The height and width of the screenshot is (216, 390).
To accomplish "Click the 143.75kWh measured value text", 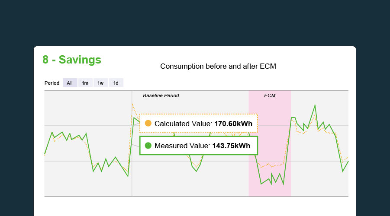I will click(x=231, y=146).
